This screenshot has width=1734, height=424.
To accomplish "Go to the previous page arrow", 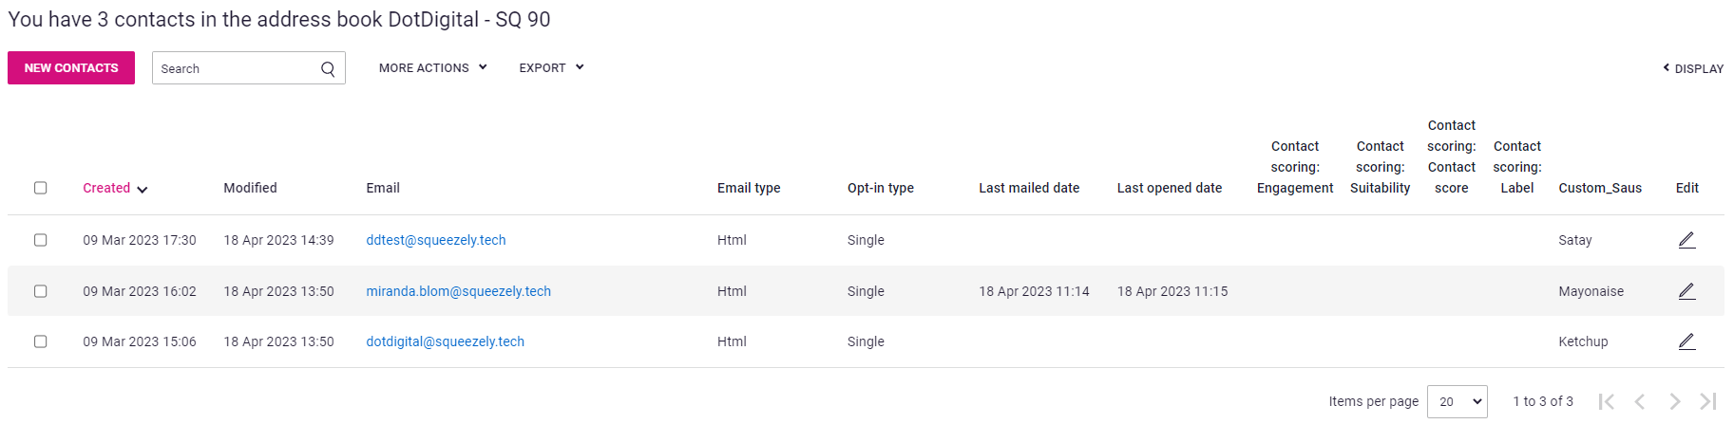I will click(x=1639, y=401).
